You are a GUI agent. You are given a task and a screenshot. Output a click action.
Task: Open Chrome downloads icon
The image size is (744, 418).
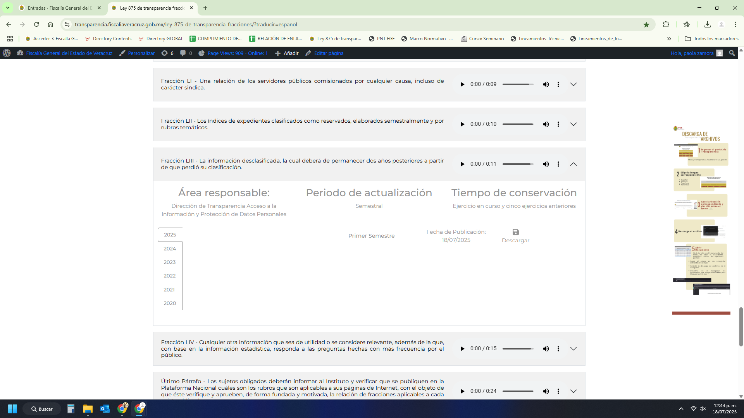(x=707, y=24)
